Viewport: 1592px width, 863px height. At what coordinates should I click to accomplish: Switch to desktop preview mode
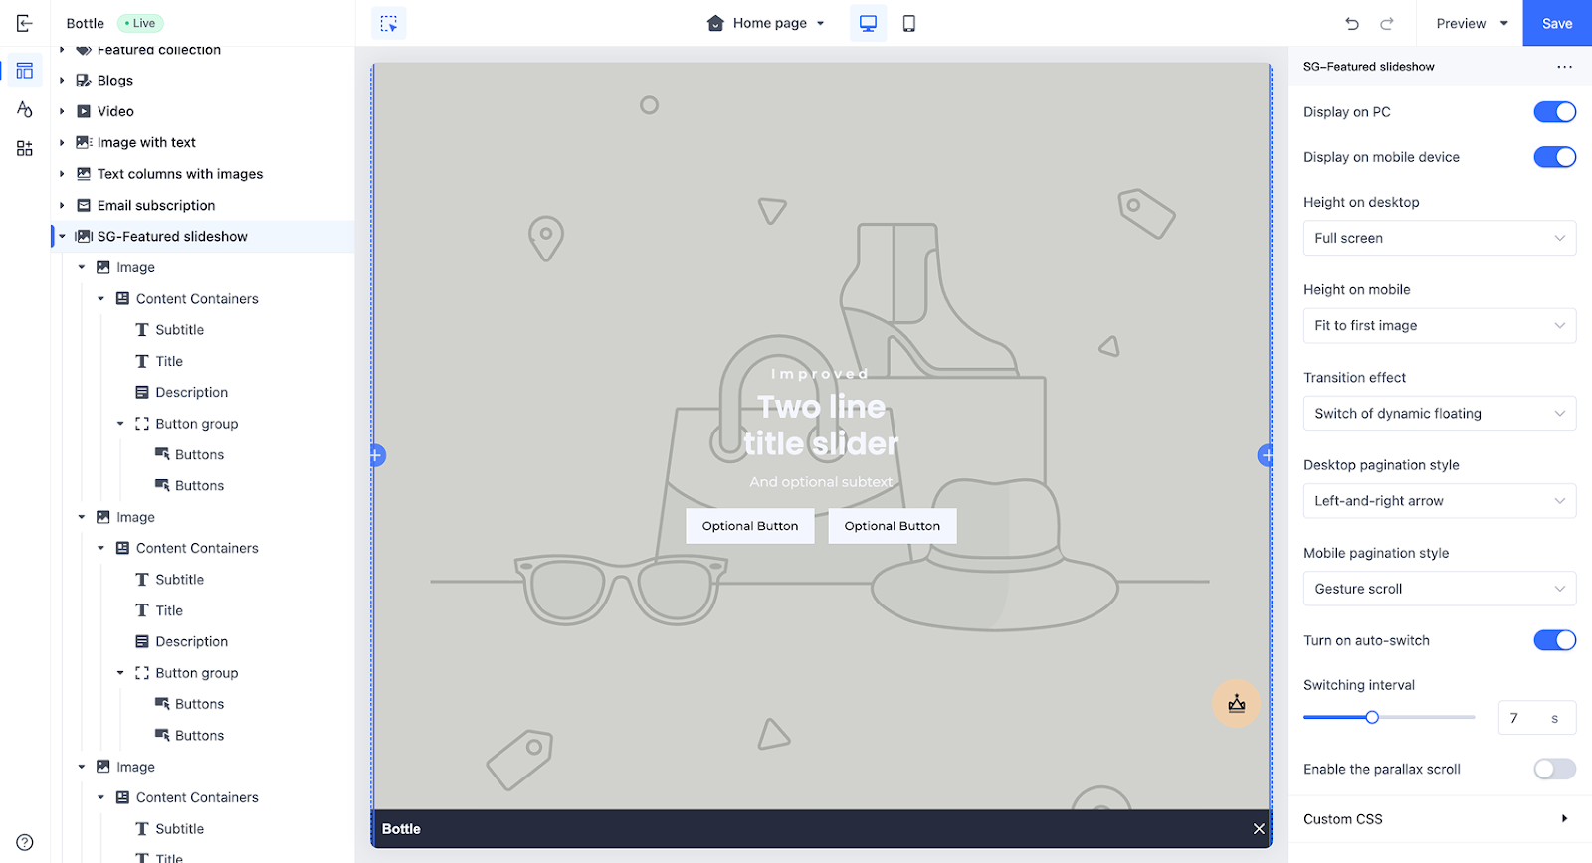[x=868, y=23]
